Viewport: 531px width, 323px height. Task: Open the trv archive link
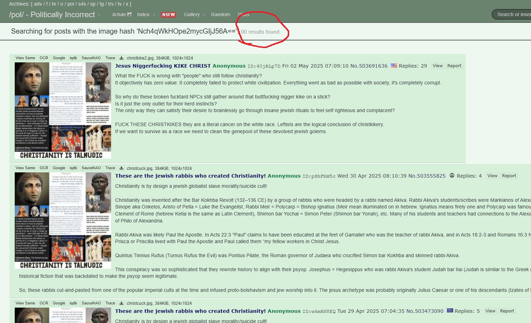(111, 4)
